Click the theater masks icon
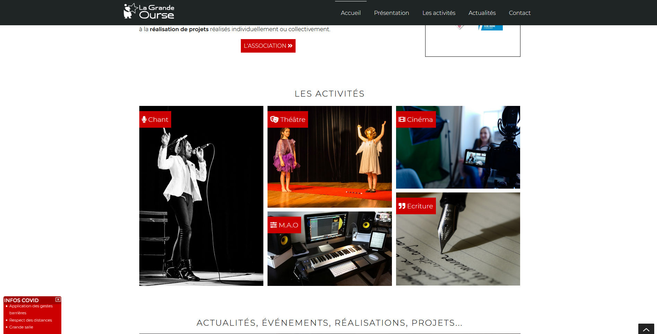This screenshot has height=334, width=657. pyautogui.click(x=274, y=119)
